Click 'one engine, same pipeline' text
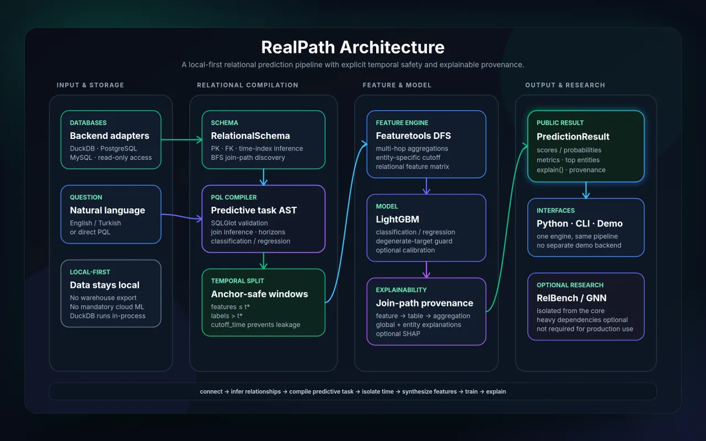 pyautogui.click(x=577, y=236)
